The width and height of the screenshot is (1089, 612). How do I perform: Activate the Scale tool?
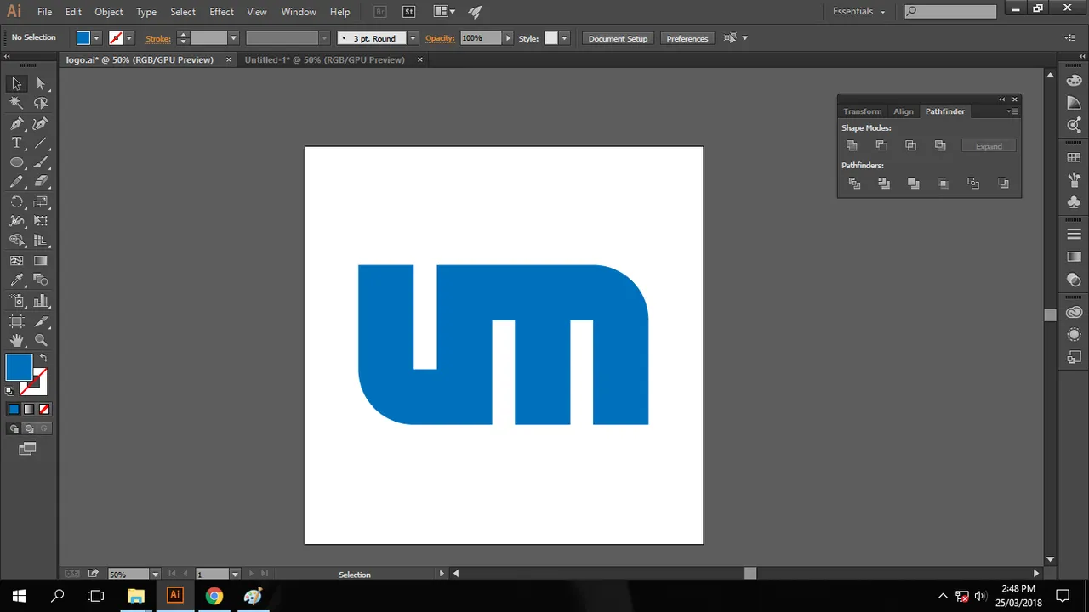click(41, 202)
